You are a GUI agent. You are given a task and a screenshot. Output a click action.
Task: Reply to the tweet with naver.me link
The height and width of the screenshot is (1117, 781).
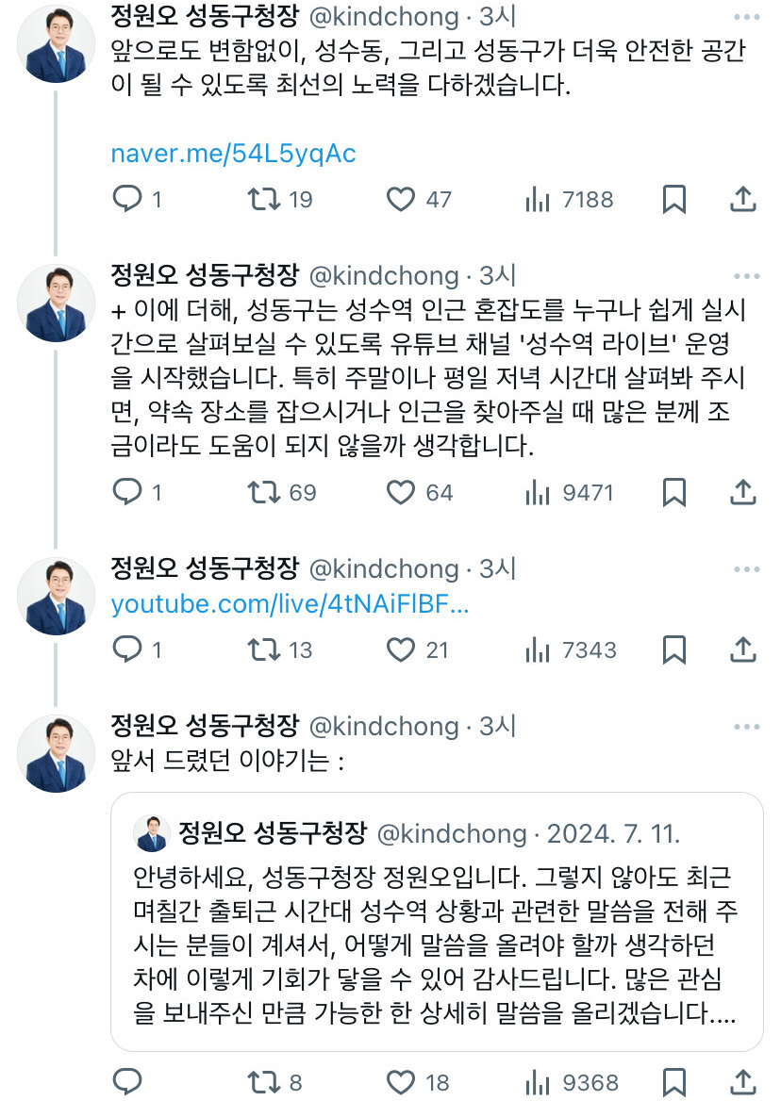pos(126,199)
